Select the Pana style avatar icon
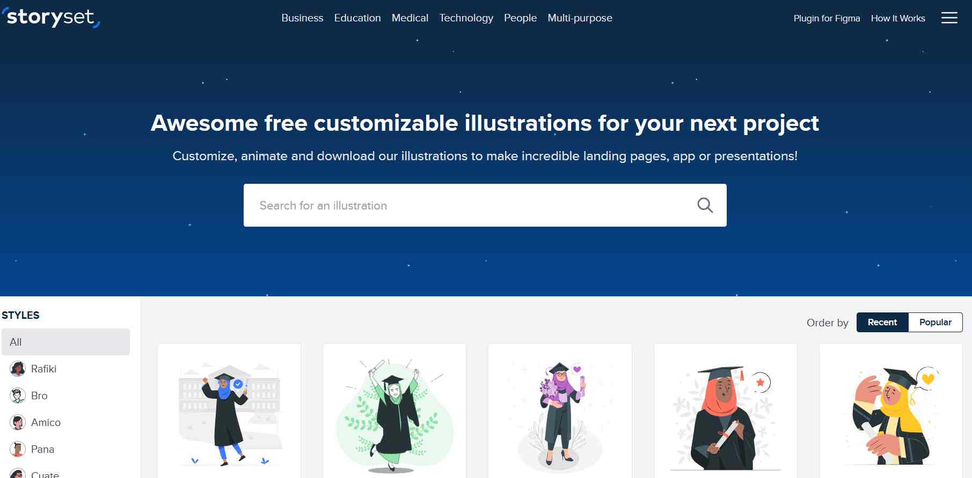Viewport: 972px width, 478px height. 18,449
